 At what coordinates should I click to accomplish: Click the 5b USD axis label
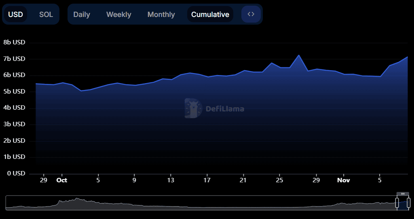pos(14,91)
